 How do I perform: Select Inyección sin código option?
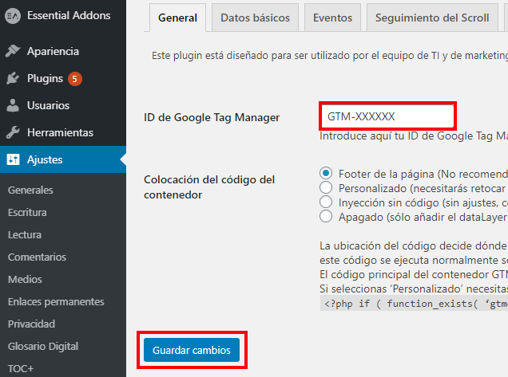[326, 202]
